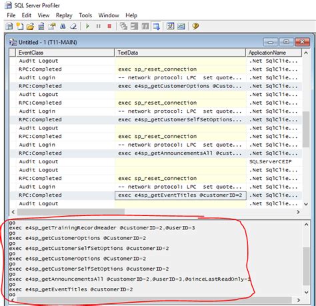The height and width of the screenshot is (306, 316).
Task: Restore down the Untitled - 1 trace window
Action: click(286, 42)
